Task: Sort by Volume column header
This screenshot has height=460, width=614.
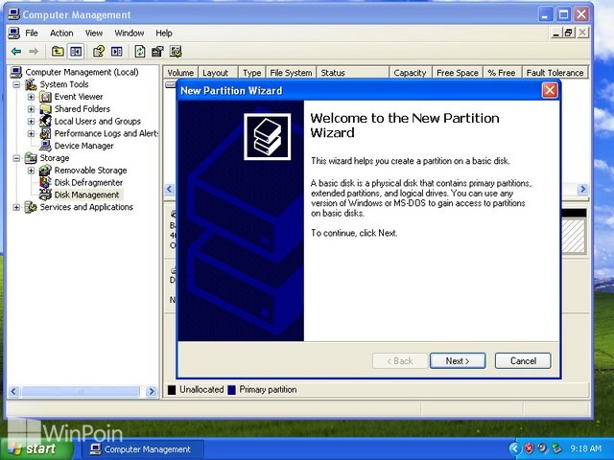Action: (180, 73)
